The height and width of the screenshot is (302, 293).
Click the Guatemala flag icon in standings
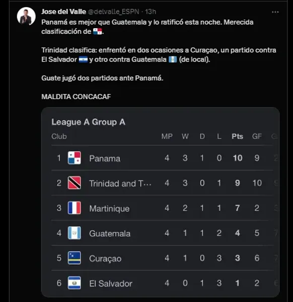point(75,233)
